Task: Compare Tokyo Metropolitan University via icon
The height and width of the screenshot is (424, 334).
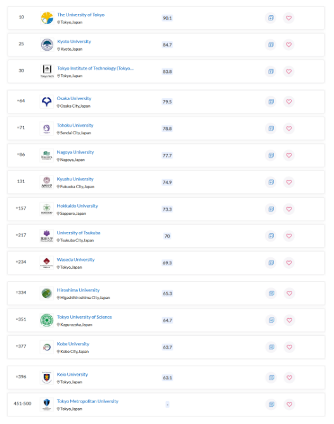Action: pyautogui.click(x=271, y=404)
